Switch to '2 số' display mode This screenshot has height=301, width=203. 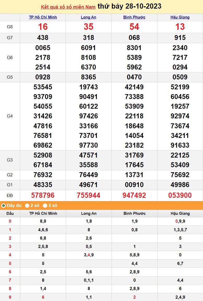tap(27, 206)
